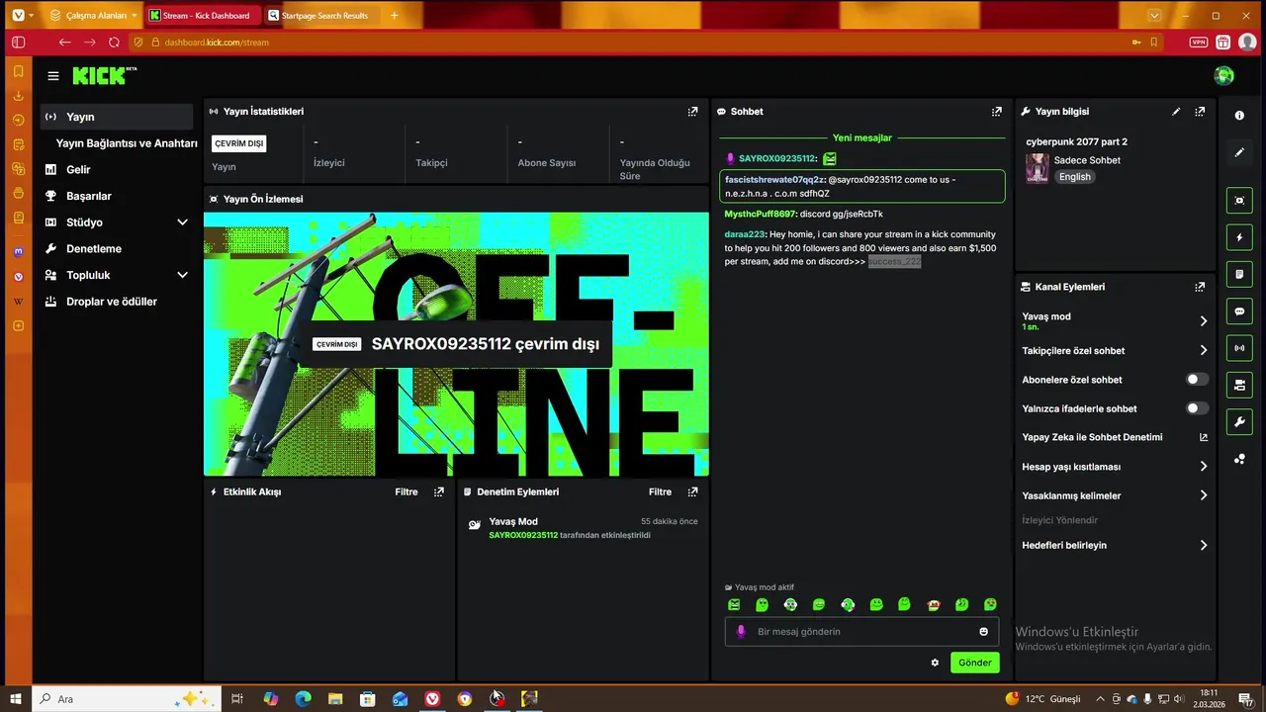This screenshot has height=712, width=1266.
Task: Click the Yeni mesajlar divider label
Action: coord(861,137)
